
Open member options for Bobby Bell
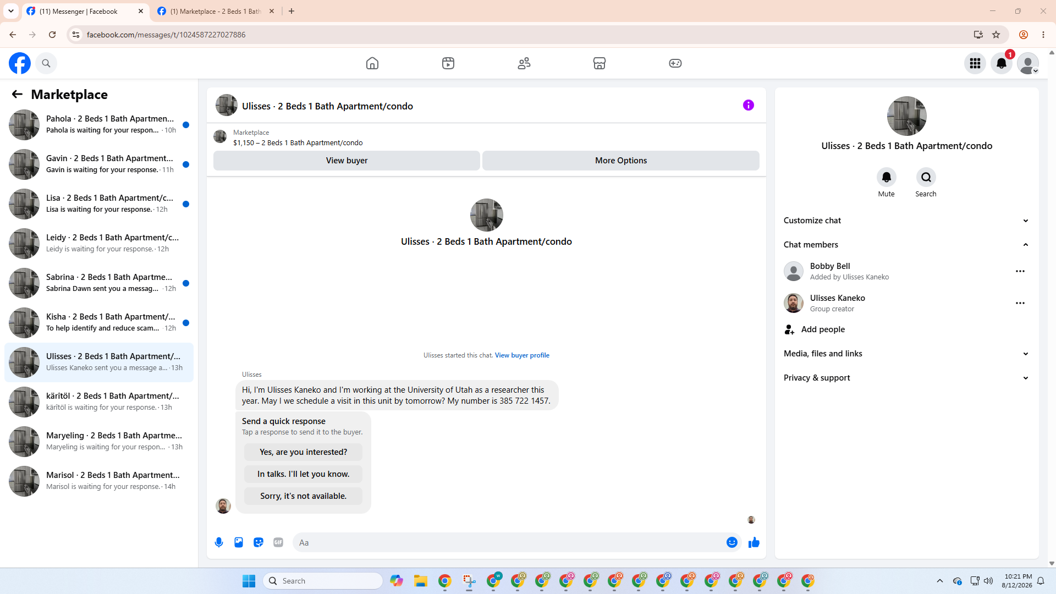click(1020, 271)
